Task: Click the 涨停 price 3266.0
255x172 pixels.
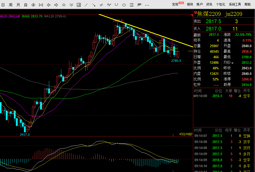Action: click(246, 79)
